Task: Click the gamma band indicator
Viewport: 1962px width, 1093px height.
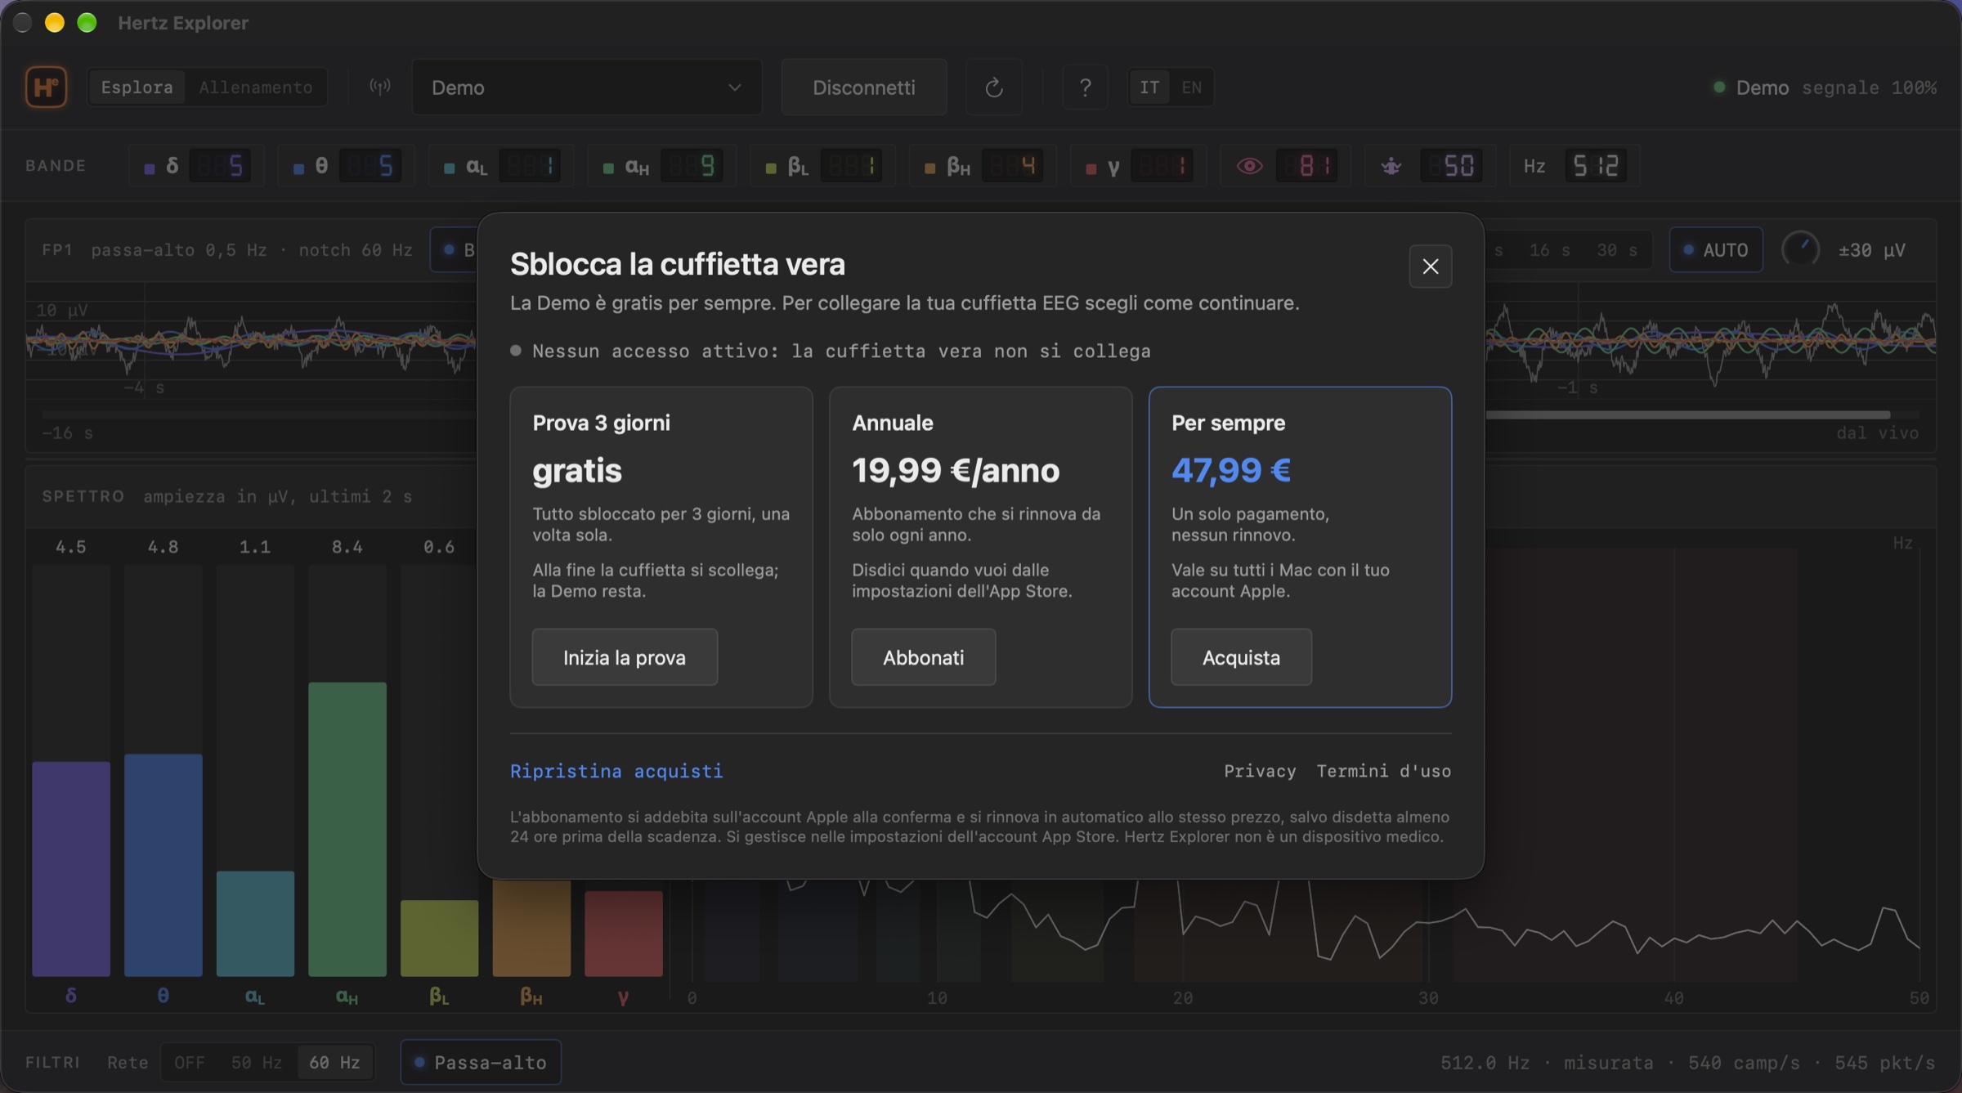Action: tap(1138, 166)
